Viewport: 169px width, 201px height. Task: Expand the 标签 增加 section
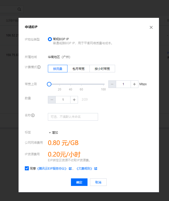53,133
